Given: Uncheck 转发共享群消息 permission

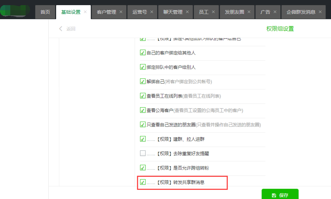Looking at the screenshot, I should pos(143,182).
